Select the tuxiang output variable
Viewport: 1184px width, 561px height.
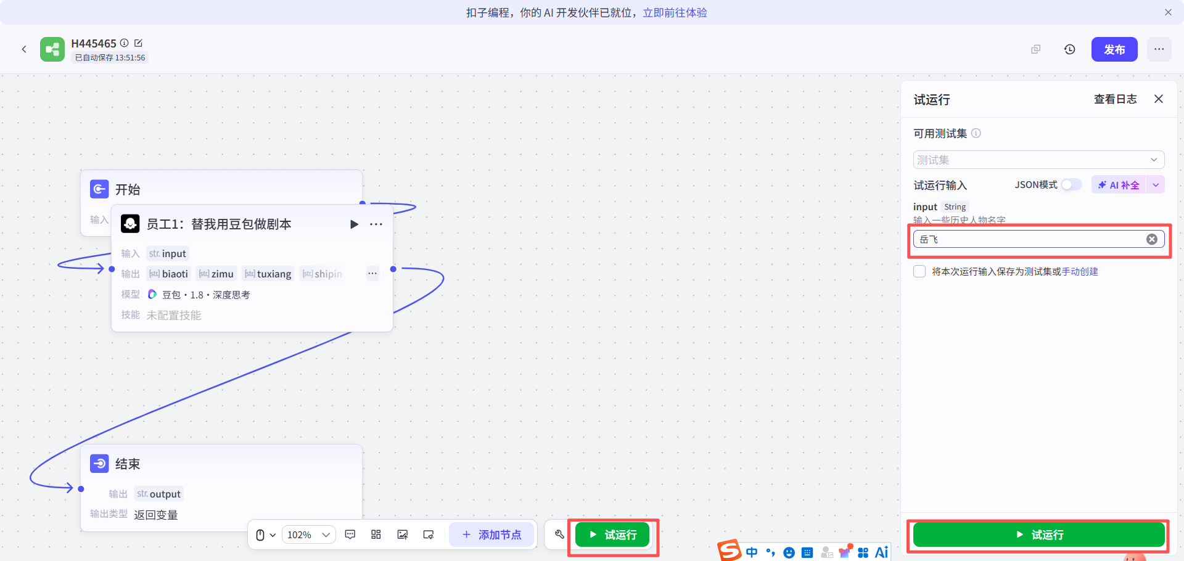click(268, 274)
